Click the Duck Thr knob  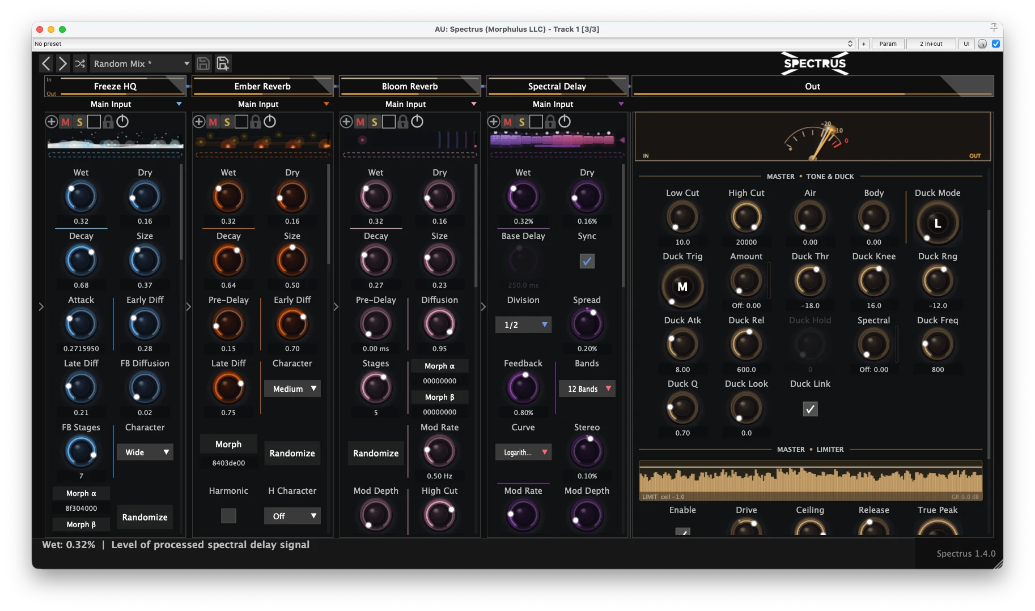click(811, 281)
